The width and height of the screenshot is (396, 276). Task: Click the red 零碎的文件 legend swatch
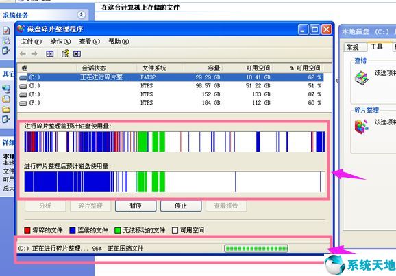tap(27, 230)
